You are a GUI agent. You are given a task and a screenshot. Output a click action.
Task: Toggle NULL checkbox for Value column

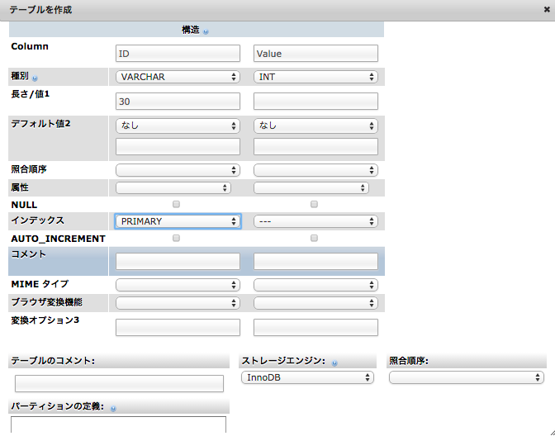coord(314,204)
